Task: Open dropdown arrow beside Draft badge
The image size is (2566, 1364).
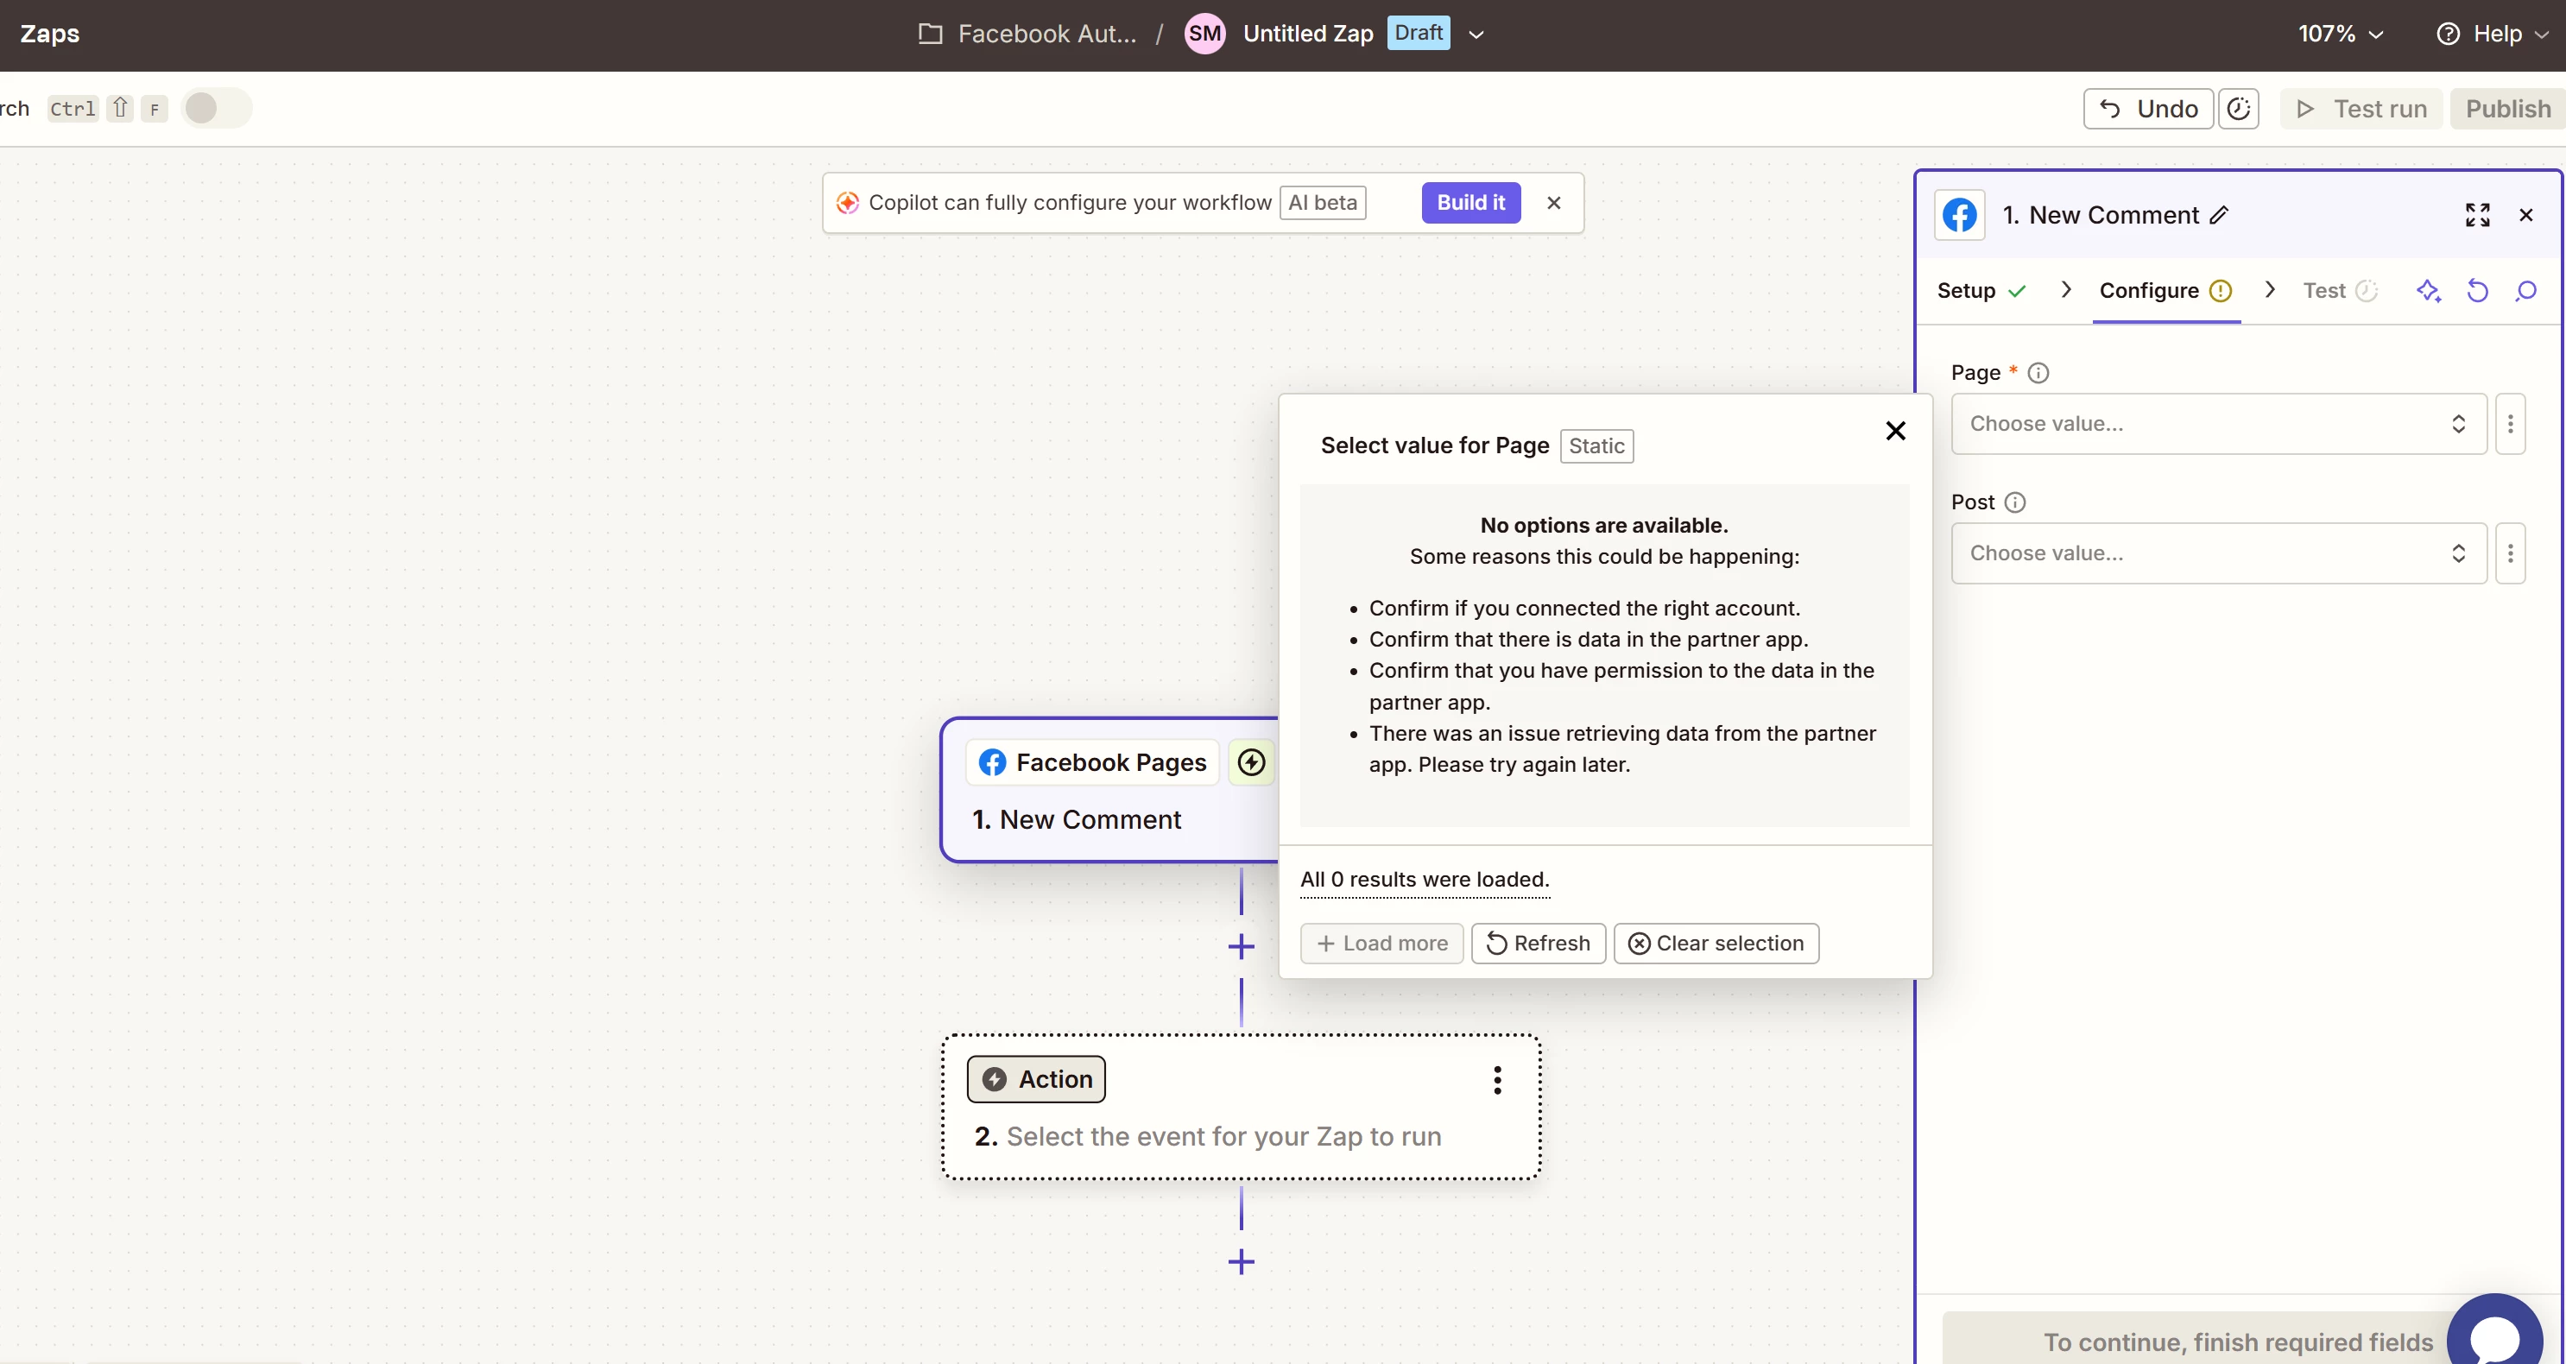Action: click(x=1476, y=35)
